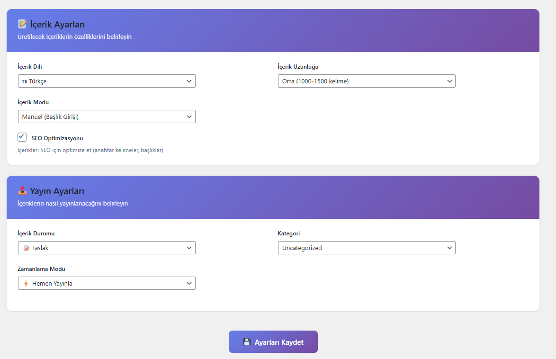Open the İçerik Durumu chevron arrow
Screen dimensions: 556x359
[x=189, y=248]
